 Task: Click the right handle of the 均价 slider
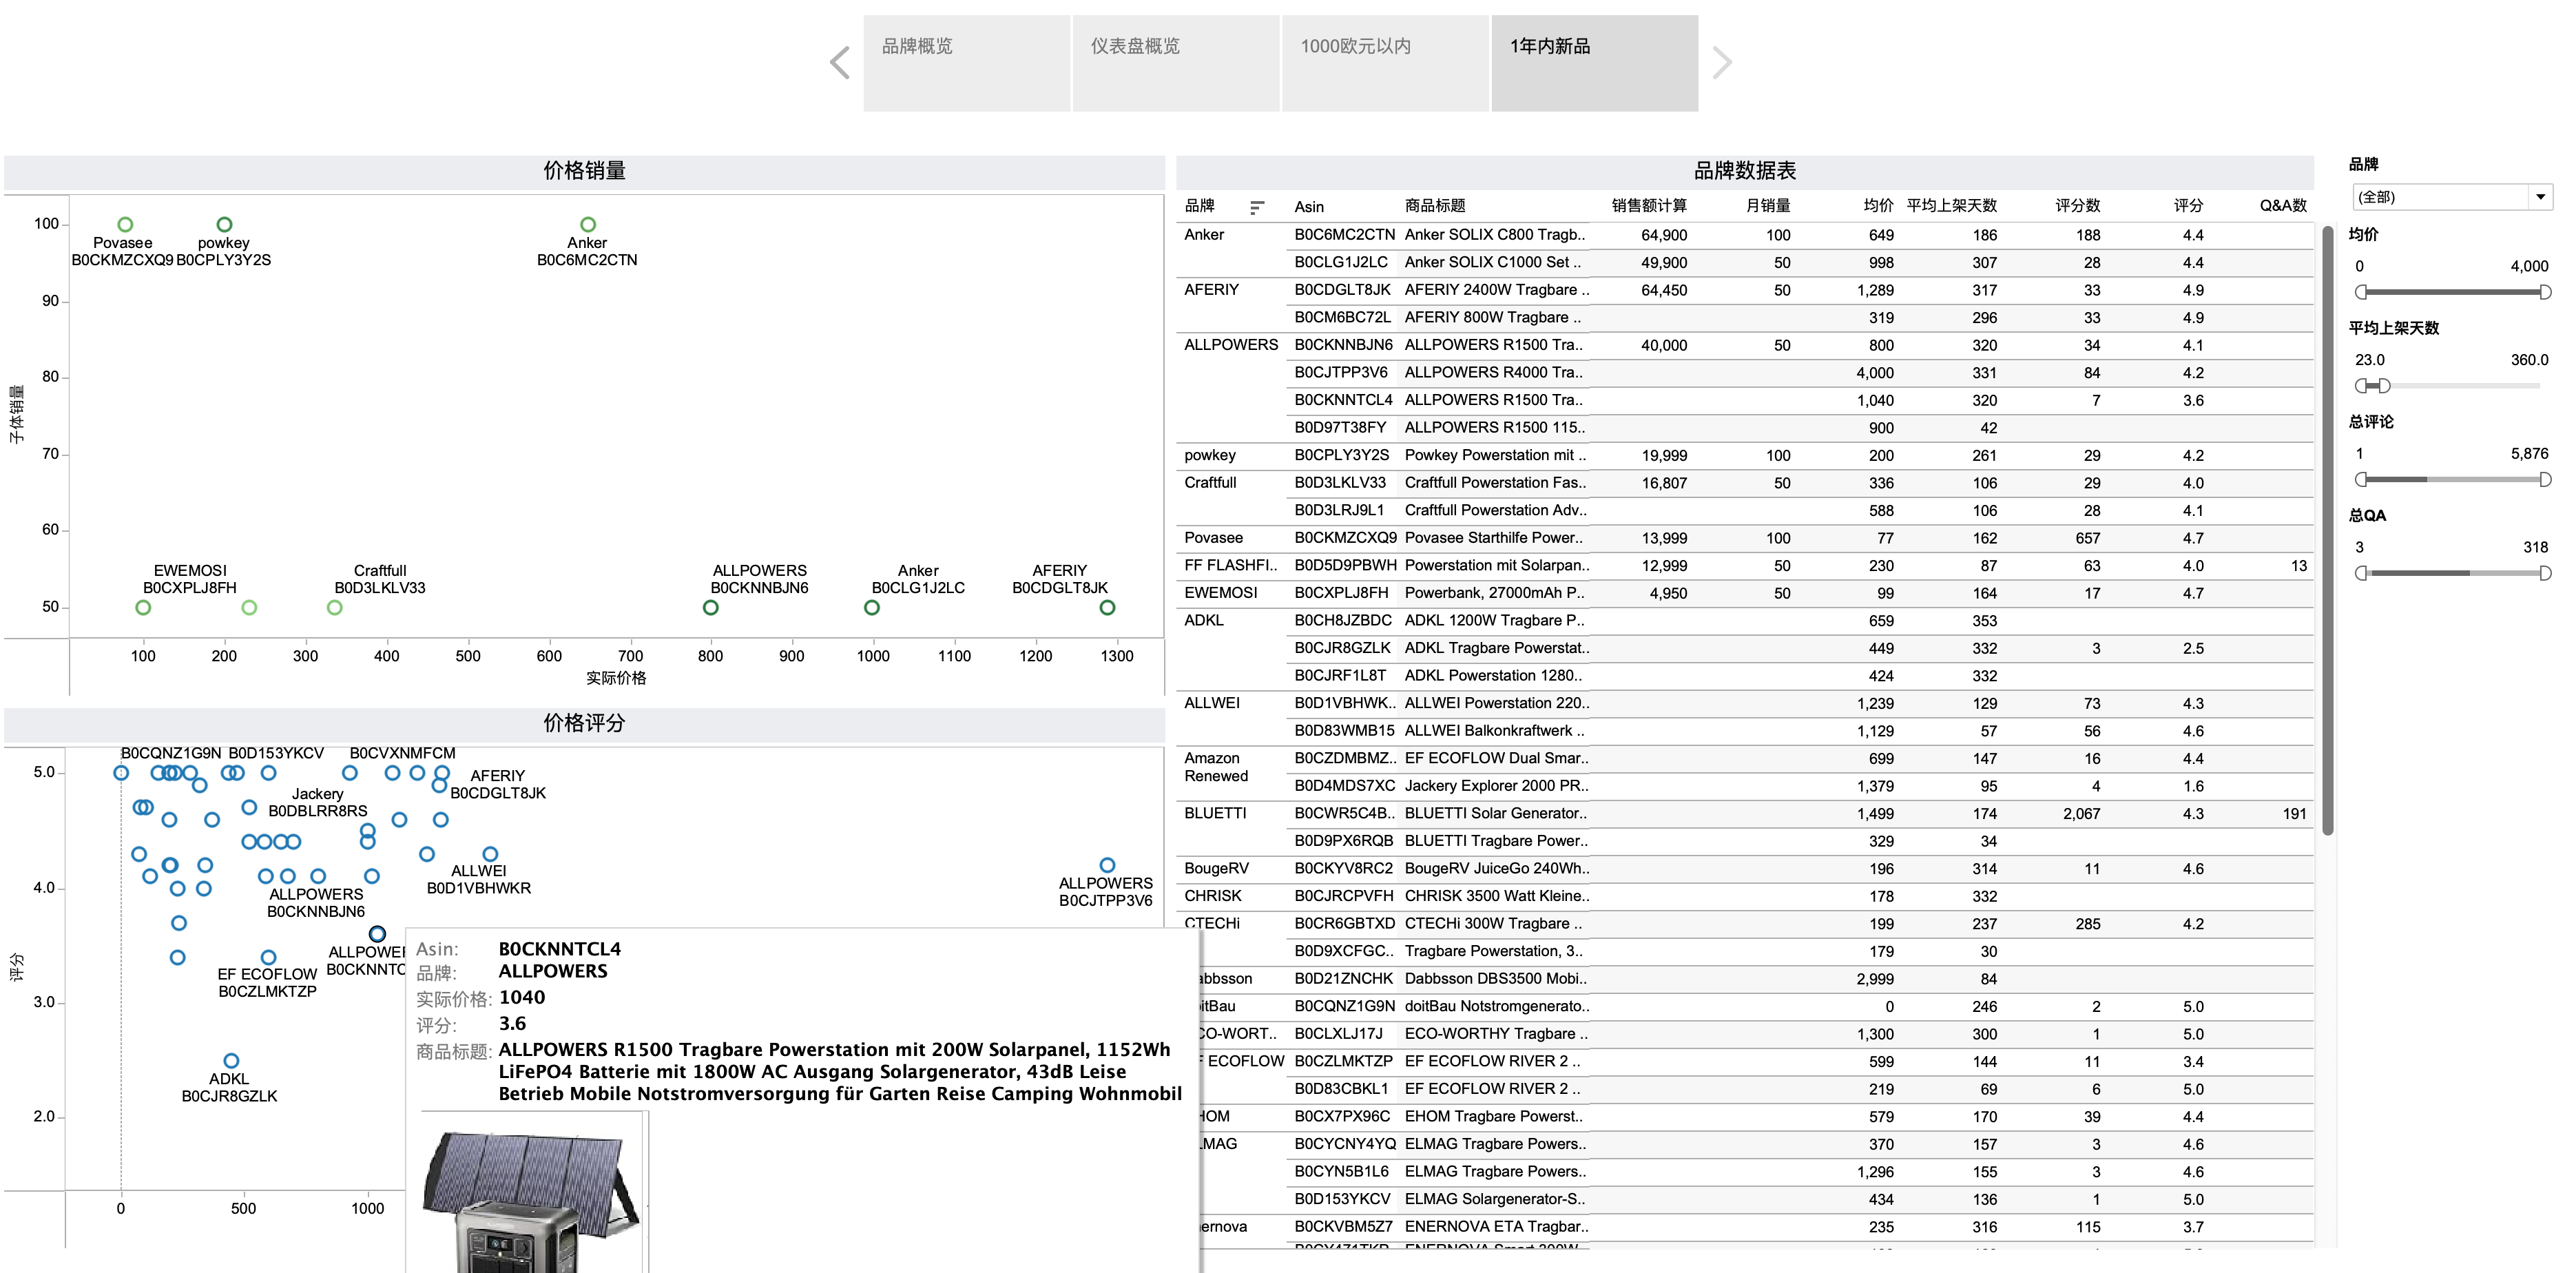click(x=2545, y=292)
